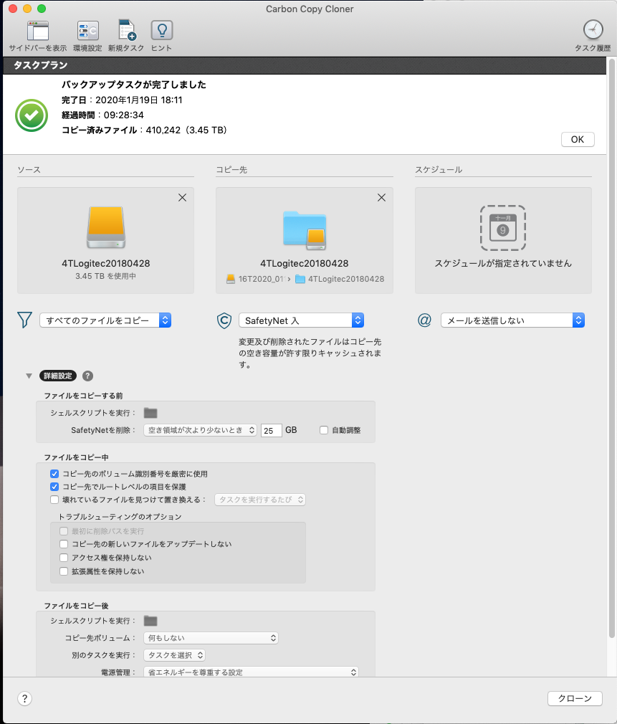
Task: Clear the destination selection with X
Action: pyautogui.click(x=381, y=198)
